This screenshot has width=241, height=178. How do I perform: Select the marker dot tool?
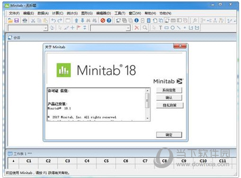185,28
